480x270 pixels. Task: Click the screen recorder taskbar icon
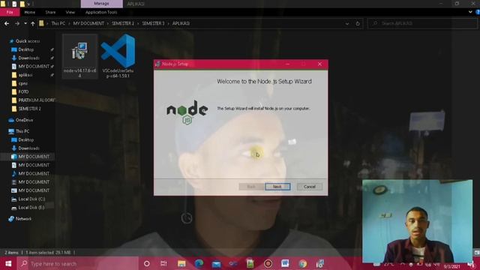tap(268, 263)
